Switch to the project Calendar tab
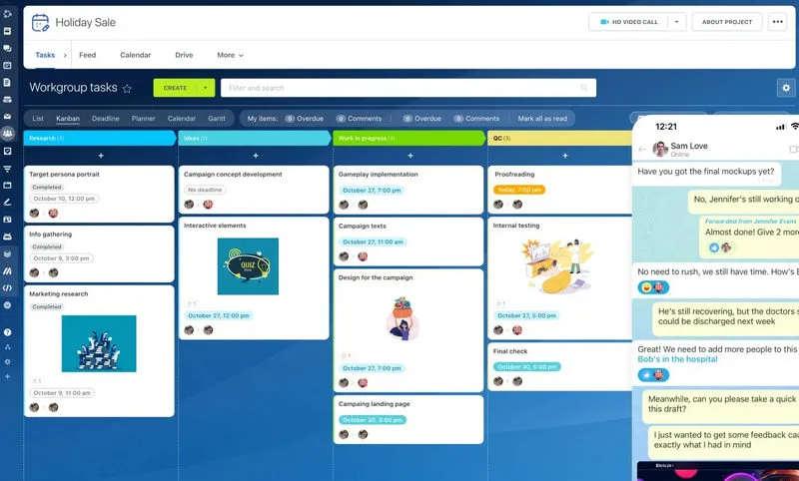The image size is (799, 481). pos(136,55)
